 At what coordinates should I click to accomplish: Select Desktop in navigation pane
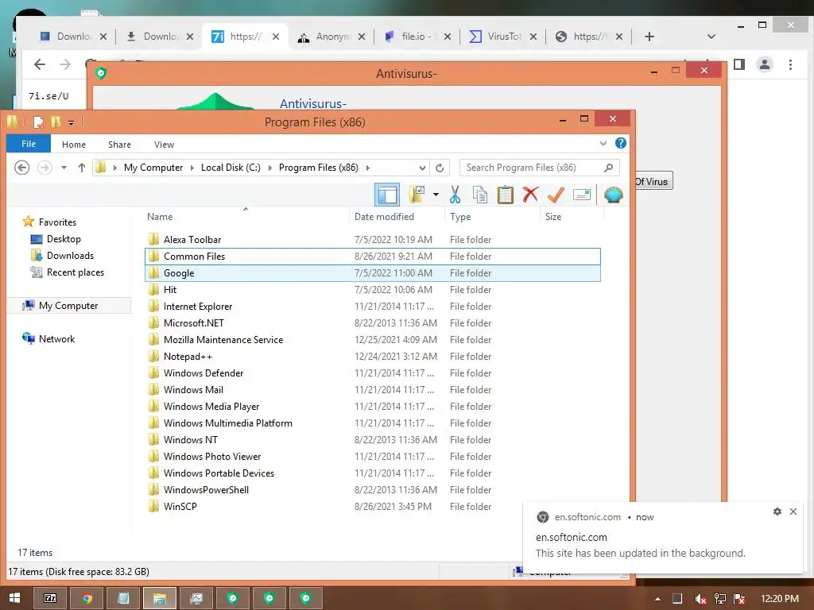coord(64,239)
